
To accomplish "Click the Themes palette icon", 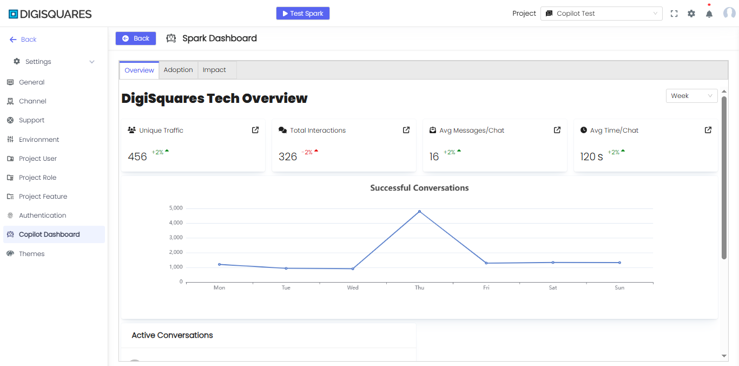I will (x=10, y=254).
